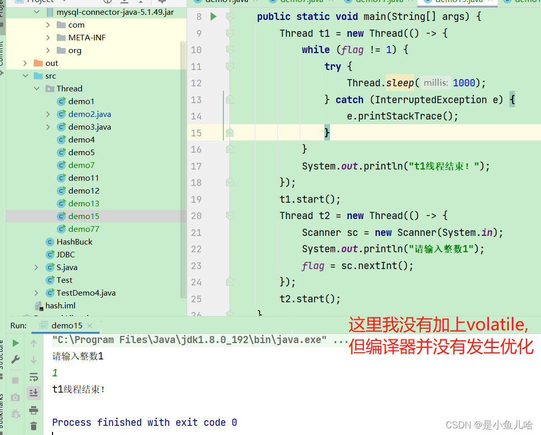Fold the t2 lambda at line 20
541x435 pixels.
(229, 215)
